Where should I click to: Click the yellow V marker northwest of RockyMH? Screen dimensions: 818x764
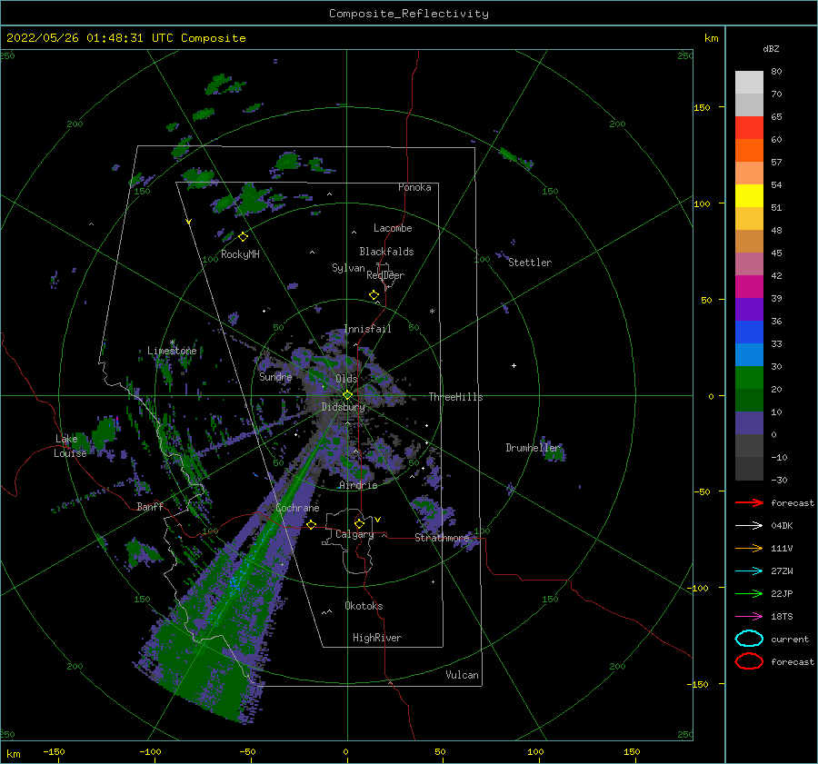189,222
